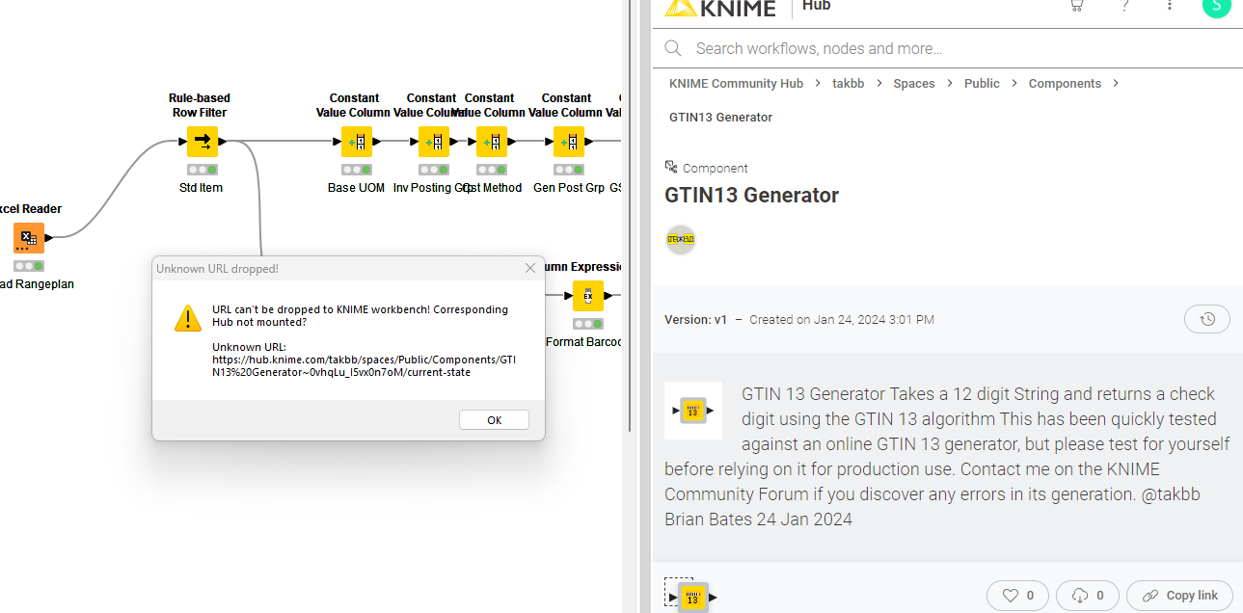
Task: Click the status lights under Std Item
Action: [203, 170]
